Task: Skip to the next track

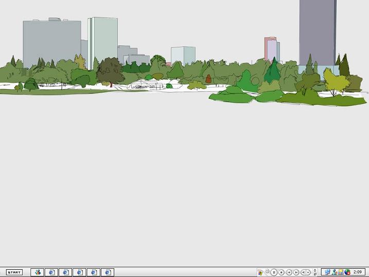Action: [296, 272]
